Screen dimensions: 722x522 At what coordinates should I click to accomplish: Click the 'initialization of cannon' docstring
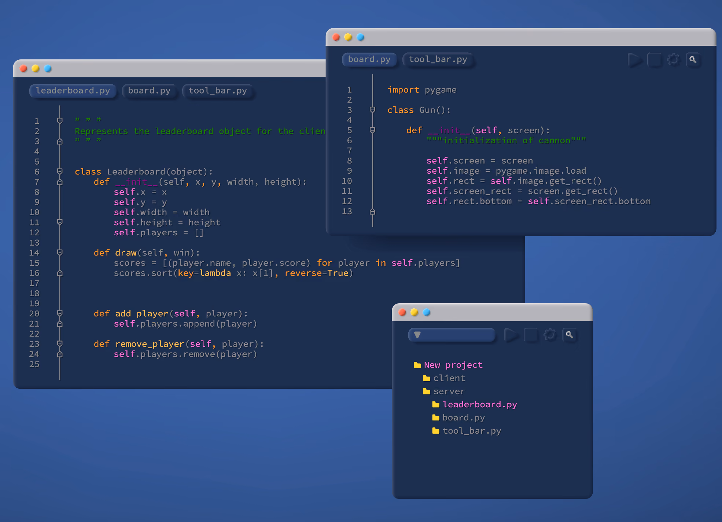tap(506, 140)
